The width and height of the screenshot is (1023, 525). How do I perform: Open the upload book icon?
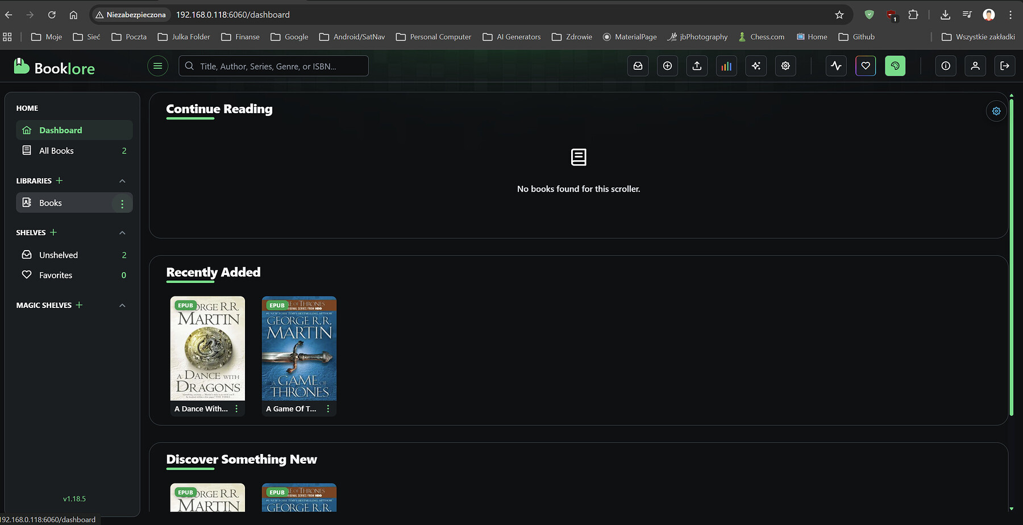(697, 66)
